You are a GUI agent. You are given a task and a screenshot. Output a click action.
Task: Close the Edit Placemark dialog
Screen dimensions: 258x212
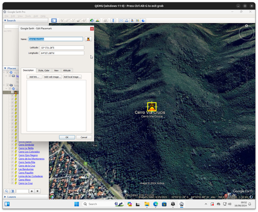(x=92, y=29)
